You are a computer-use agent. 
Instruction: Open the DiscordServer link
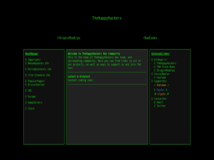click(x=36, y=85)
